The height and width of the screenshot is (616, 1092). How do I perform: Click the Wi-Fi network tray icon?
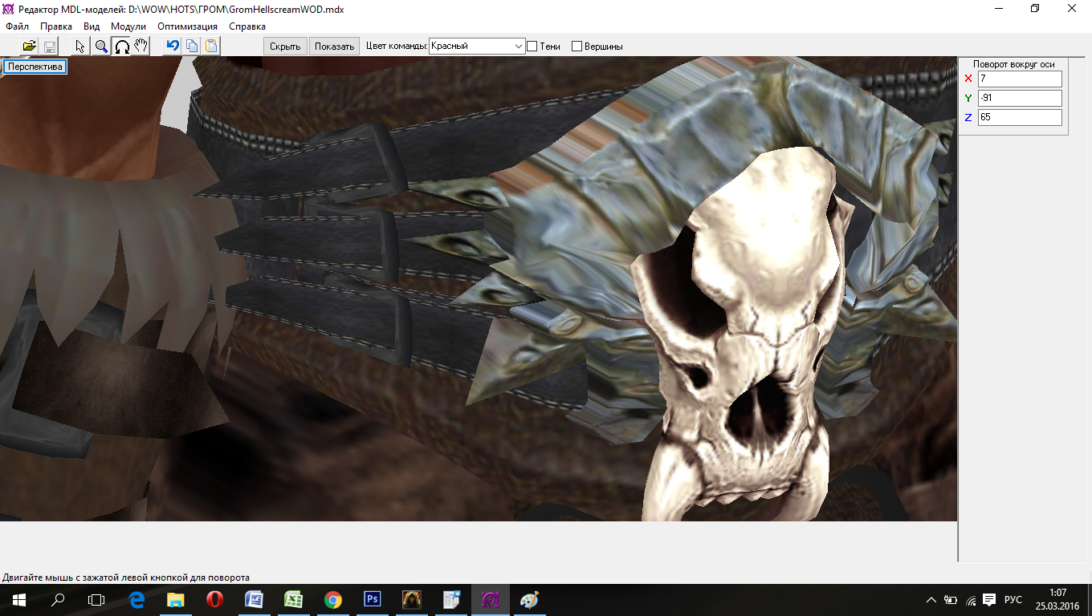(970, 600)
